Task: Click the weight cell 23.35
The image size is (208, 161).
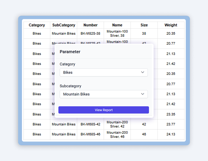Action: (x=171, y=114)
